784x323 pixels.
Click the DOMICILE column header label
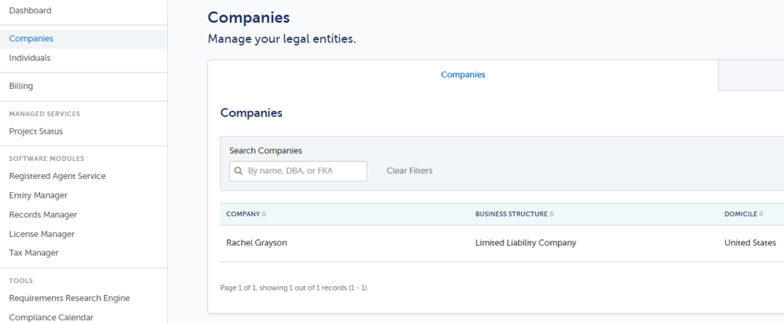(741, 214)
